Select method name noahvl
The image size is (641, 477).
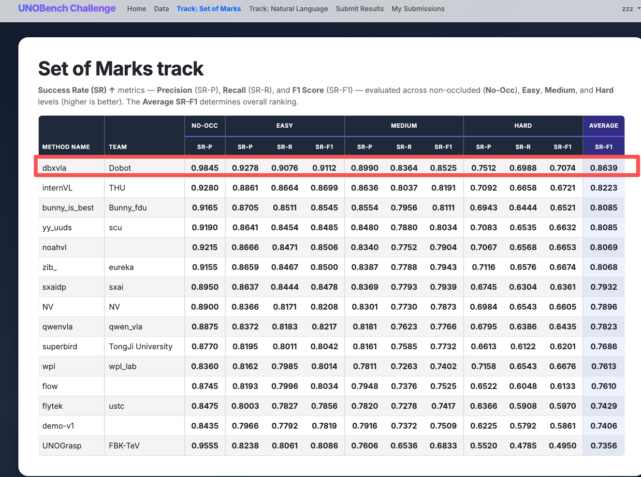click(x=54, y=247)
